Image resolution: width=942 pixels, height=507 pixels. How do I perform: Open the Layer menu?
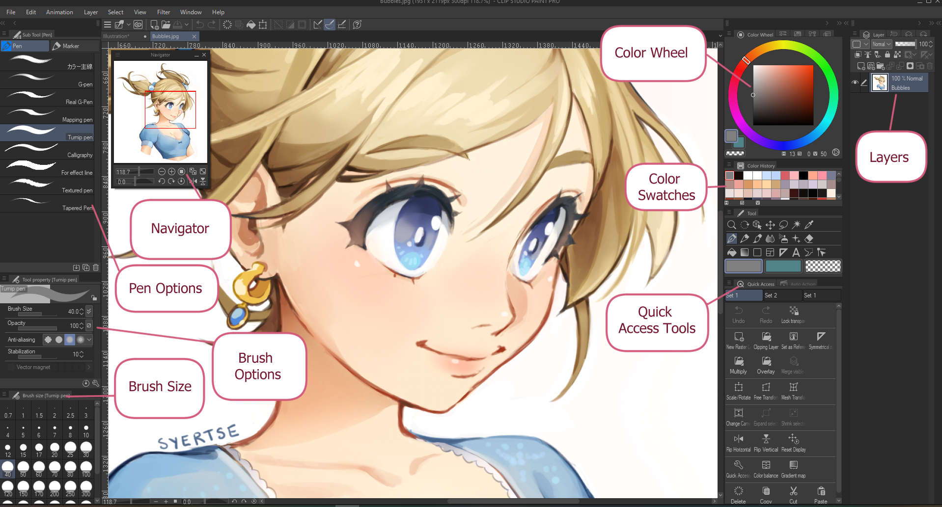[91, 12]
